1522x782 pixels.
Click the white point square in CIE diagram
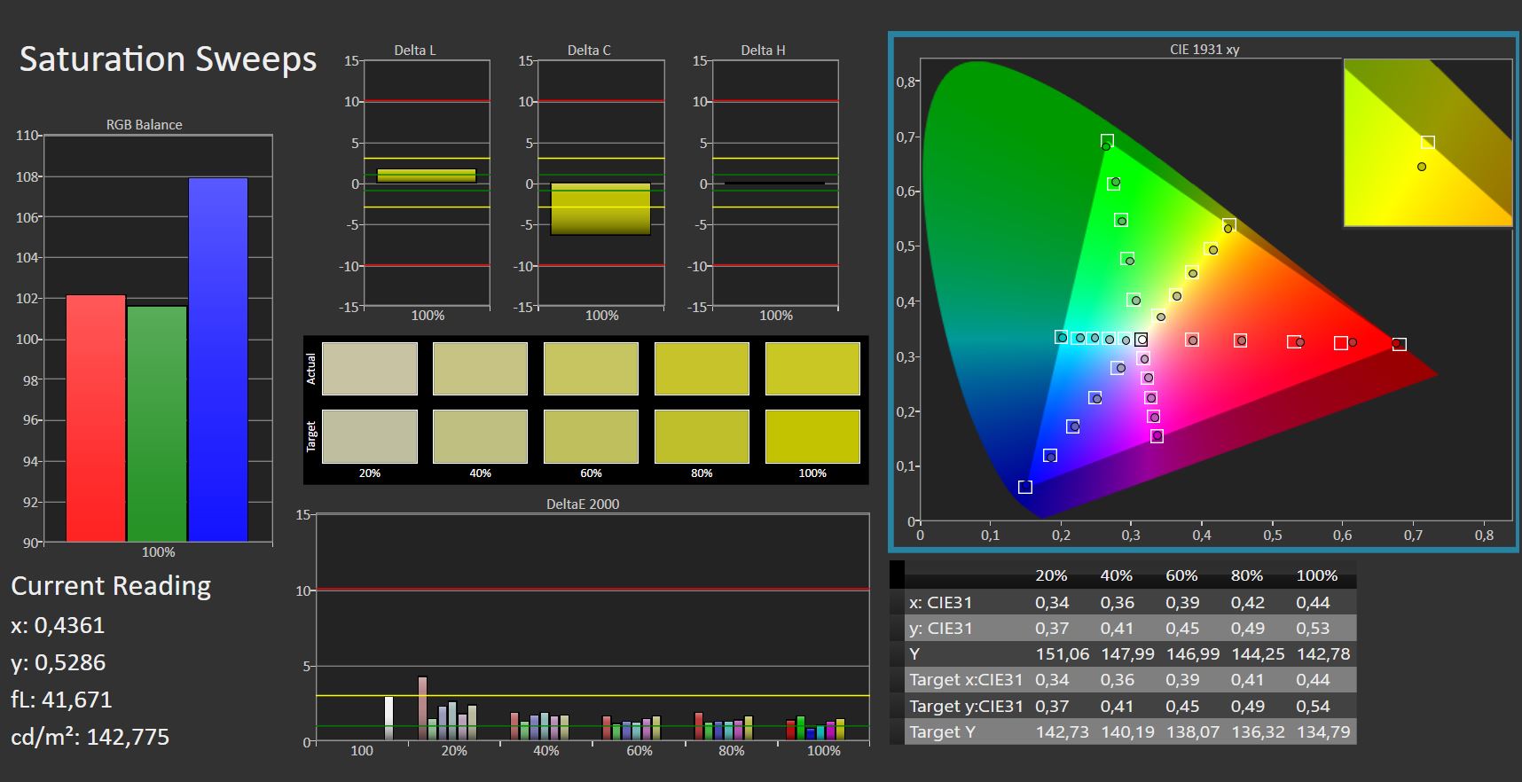[1141, 340]
